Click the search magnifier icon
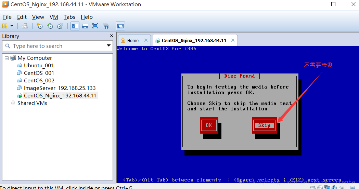This screenshot has height=189, width=359. click(8, 46)
